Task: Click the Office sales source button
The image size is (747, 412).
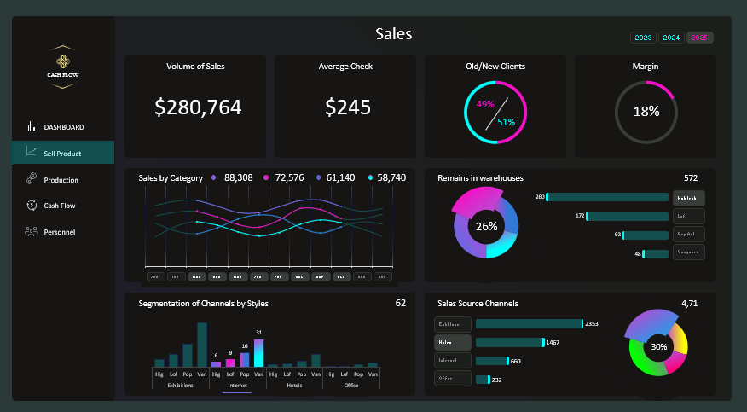Action: coord(452,379)
